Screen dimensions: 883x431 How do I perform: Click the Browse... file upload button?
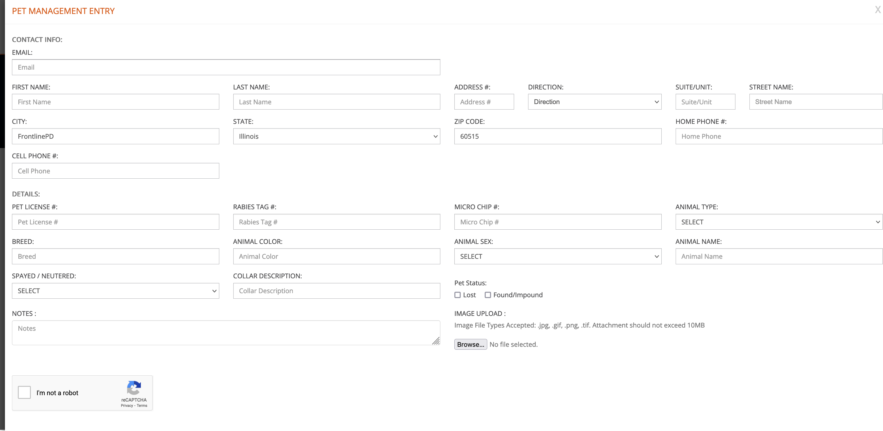click(x=470, y=344)
